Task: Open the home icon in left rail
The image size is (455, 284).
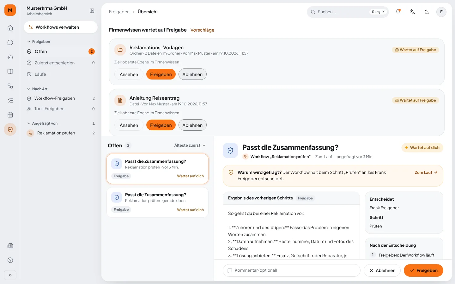Action: [10, 28]
